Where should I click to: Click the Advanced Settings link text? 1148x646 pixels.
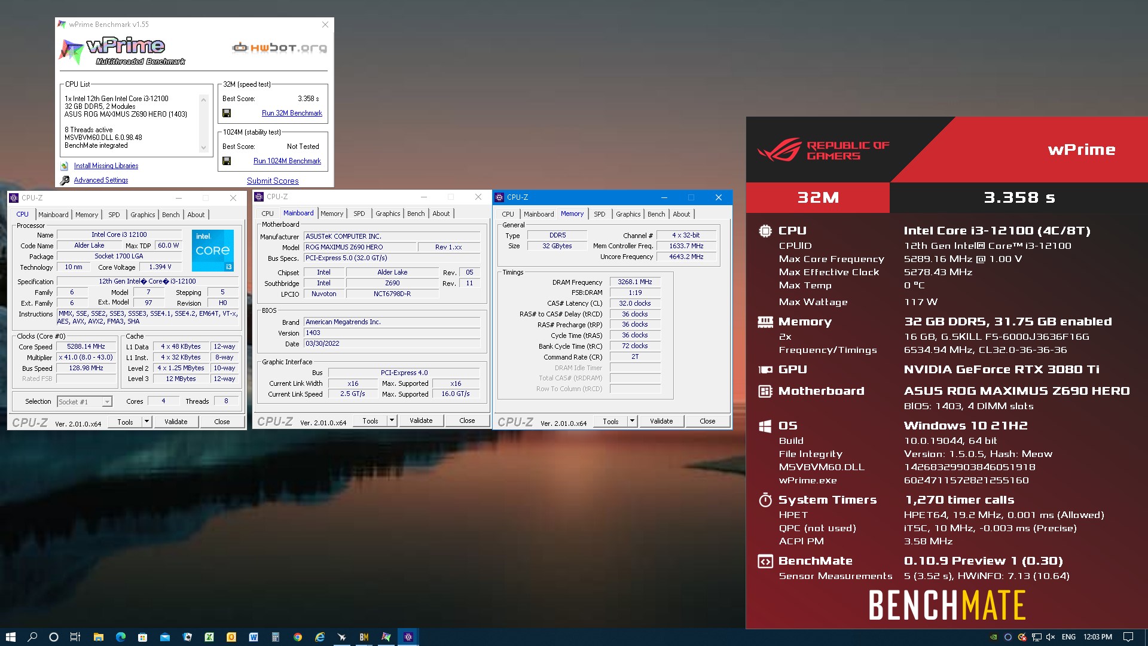pyautogui.click(x=101, y=180)
